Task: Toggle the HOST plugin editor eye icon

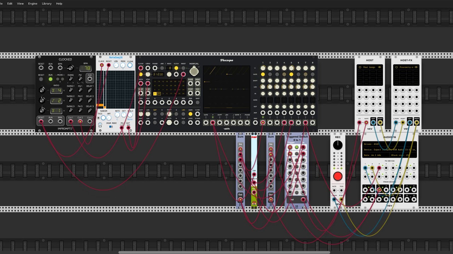Action: pos(379,67)
